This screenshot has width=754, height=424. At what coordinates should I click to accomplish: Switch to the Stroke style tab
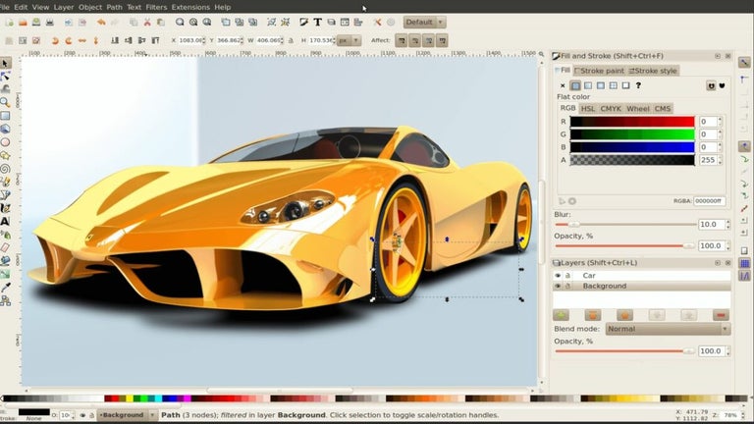tap(653, 71)
